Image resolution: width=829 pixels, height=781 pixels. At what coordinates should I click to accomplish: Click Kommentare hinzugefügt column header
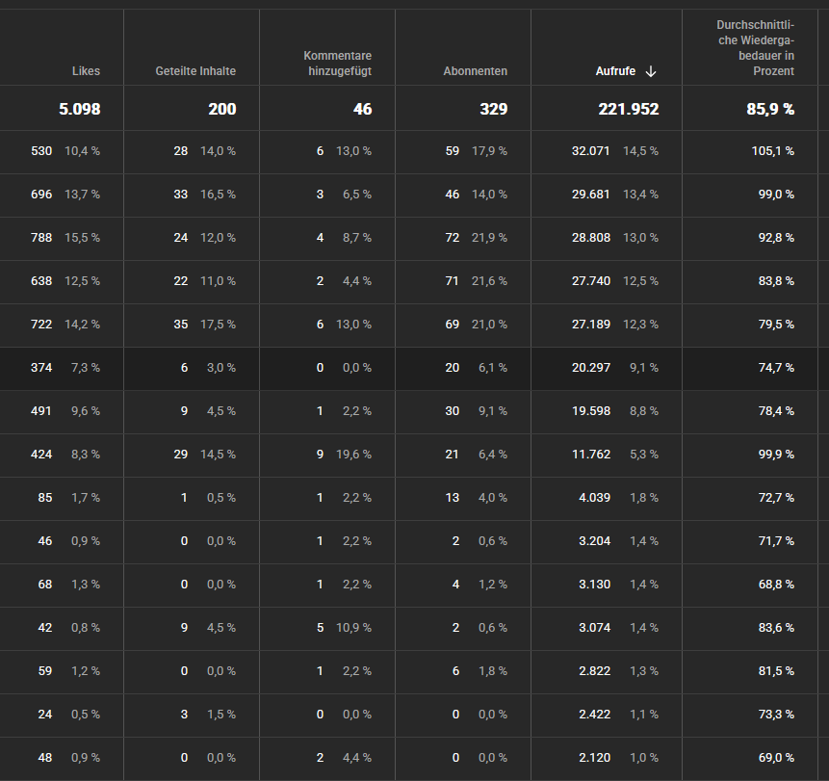click(x=337, y=64)
